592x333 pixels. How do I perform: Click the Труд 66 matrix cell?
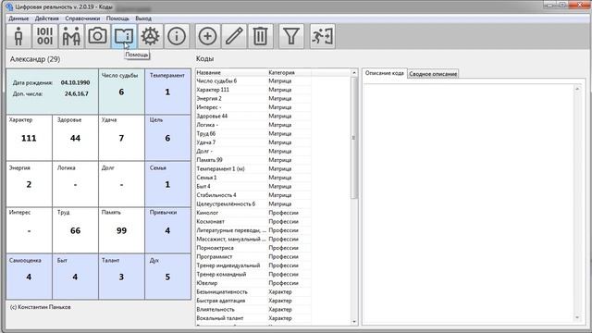75,230
